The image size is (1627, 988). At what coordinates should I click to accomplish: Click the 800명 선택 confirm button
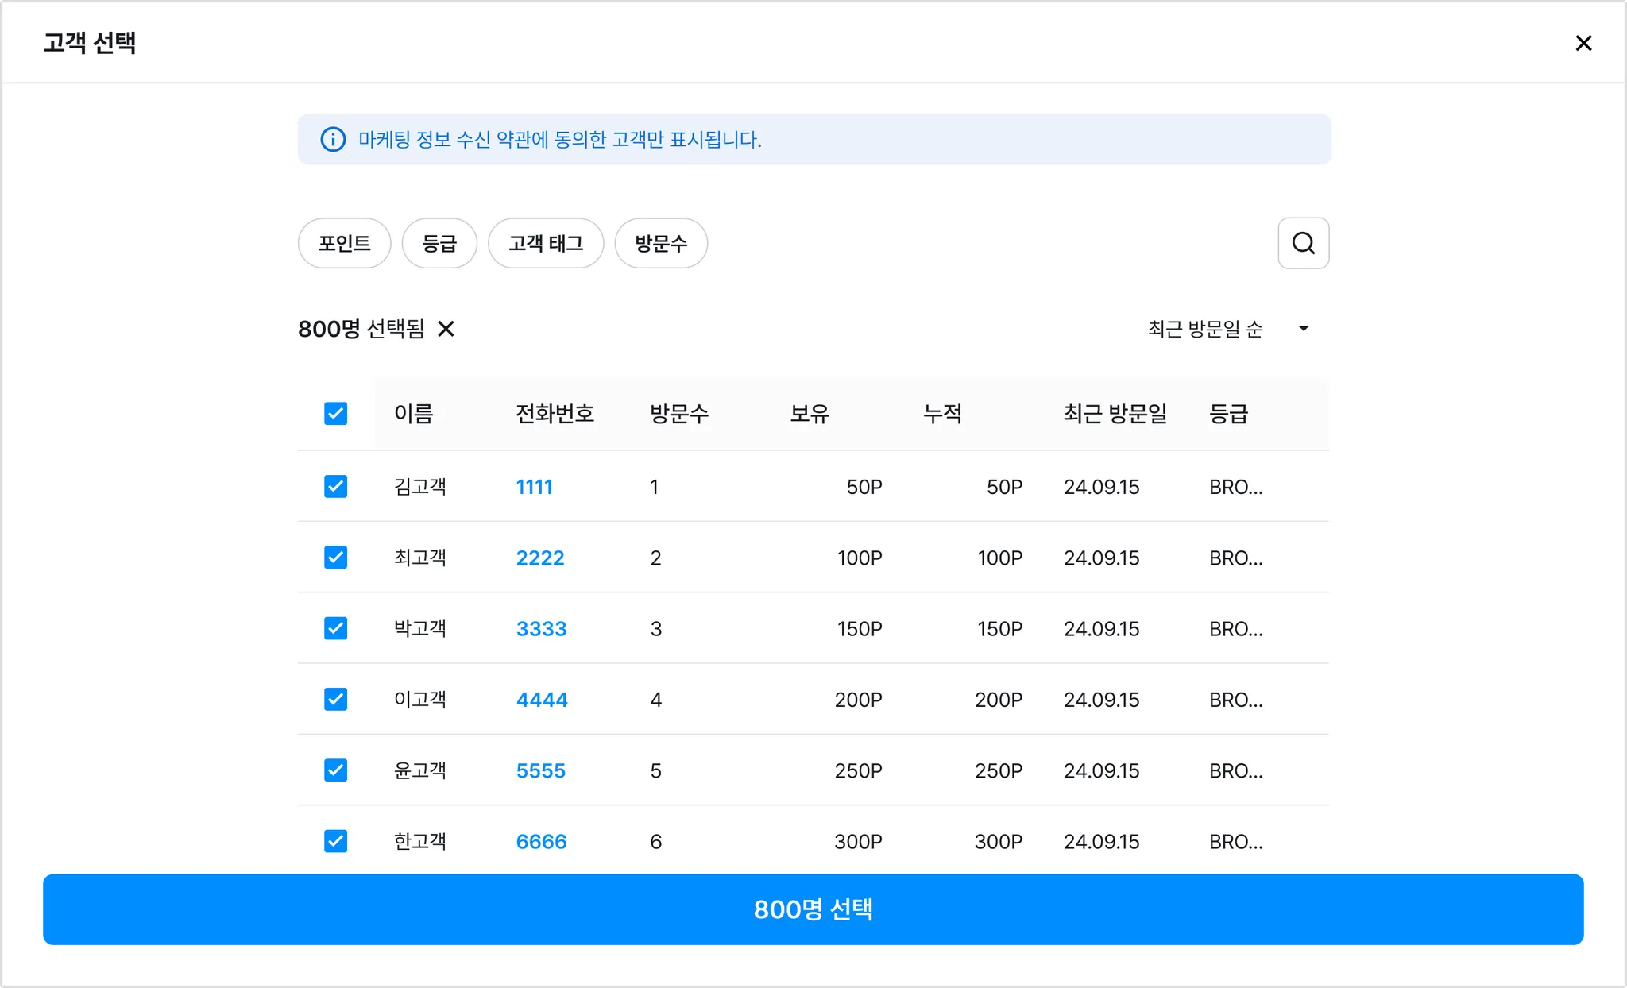coord(813,909)
